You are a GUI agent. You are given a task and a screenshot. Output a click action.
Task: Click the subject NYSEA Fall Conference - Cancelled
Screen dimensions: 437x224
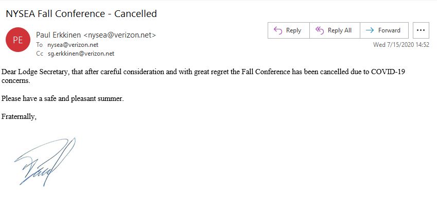click(x=81, y=14)
